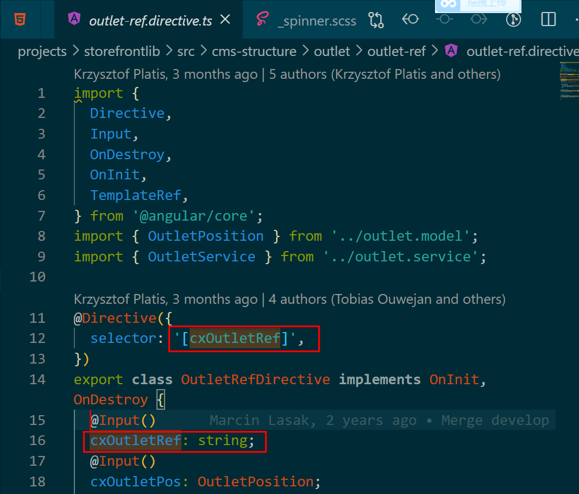Image resolution: width=579 pixels, height=494 pixels.
Task: Click 'Input,' on line 3
Action: pyautogui.click(x=114, y=134)
